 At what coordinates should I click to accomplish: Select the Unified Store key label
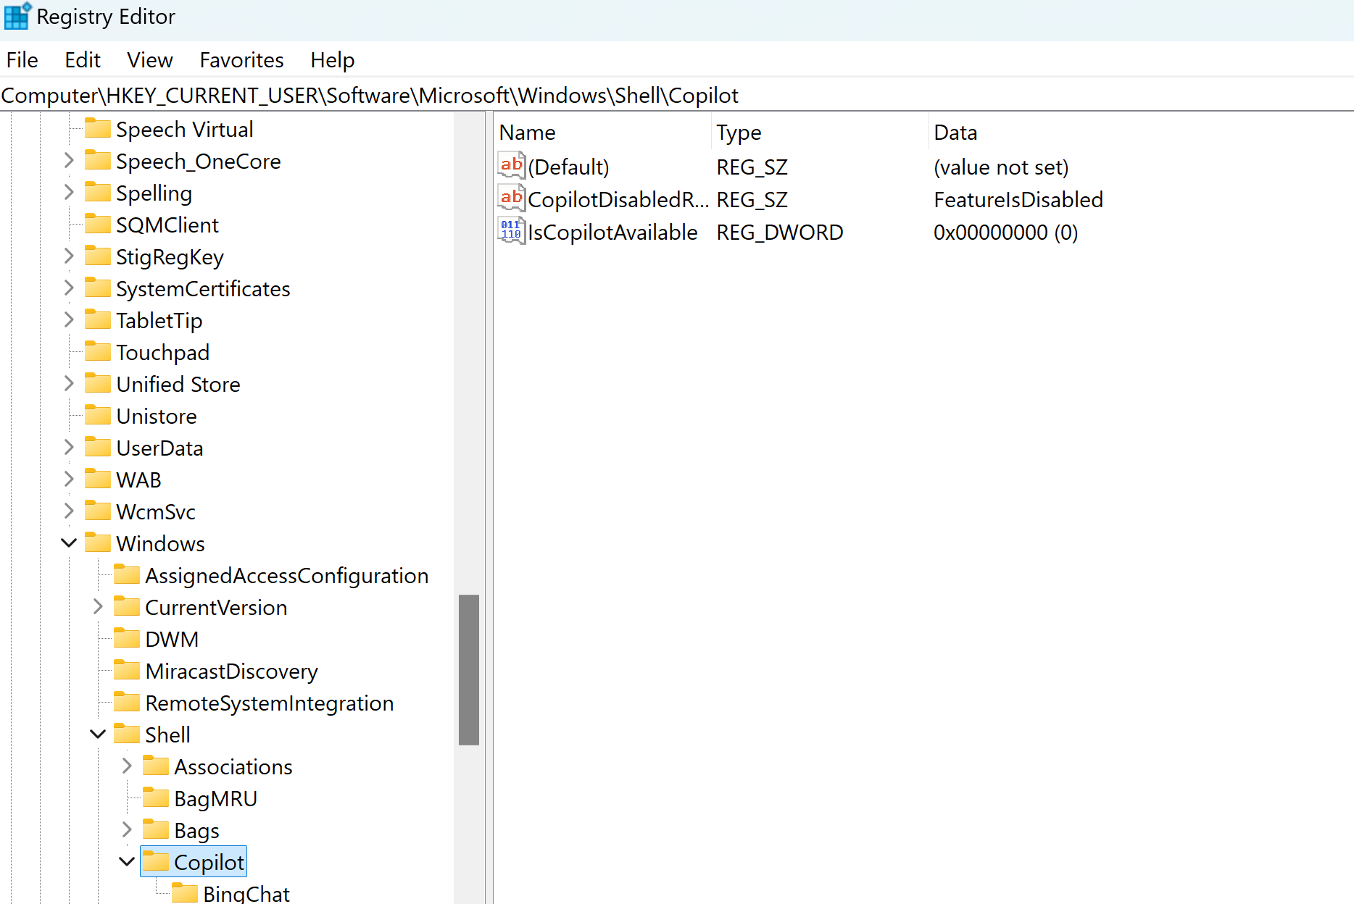coord(178,385)
